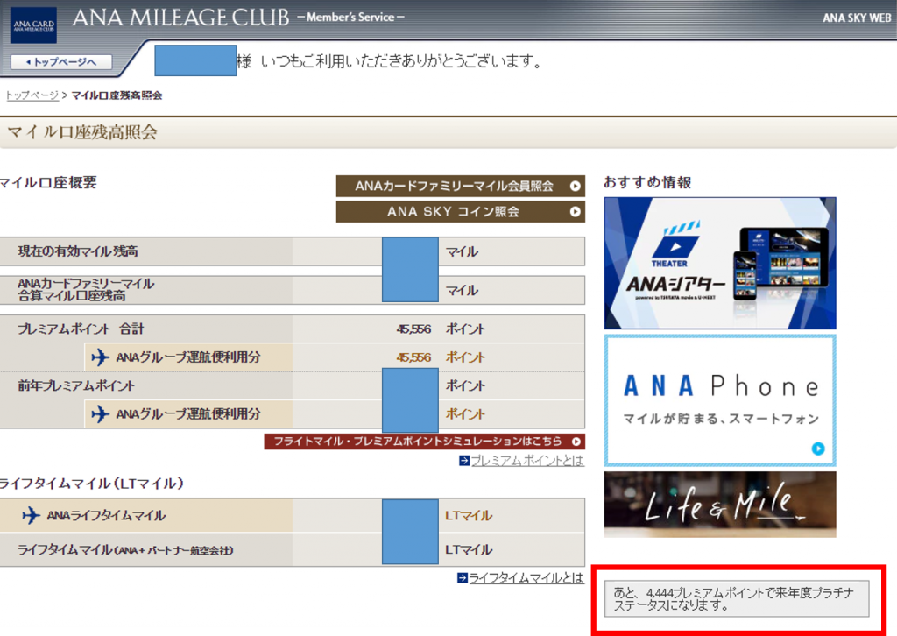Click the ライフタイムマイル(LTマイル) section heading
This screenshot has width=897, height=636.
click(91, 484)
